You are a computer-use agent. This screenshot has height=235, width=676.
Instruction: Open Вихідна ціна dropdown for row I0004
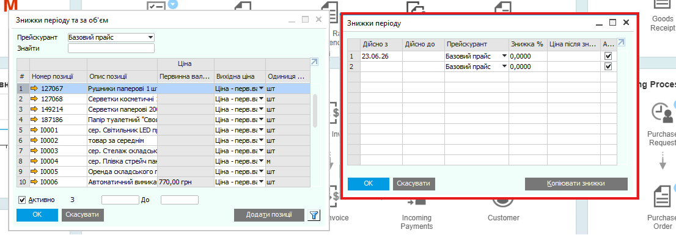261,161
